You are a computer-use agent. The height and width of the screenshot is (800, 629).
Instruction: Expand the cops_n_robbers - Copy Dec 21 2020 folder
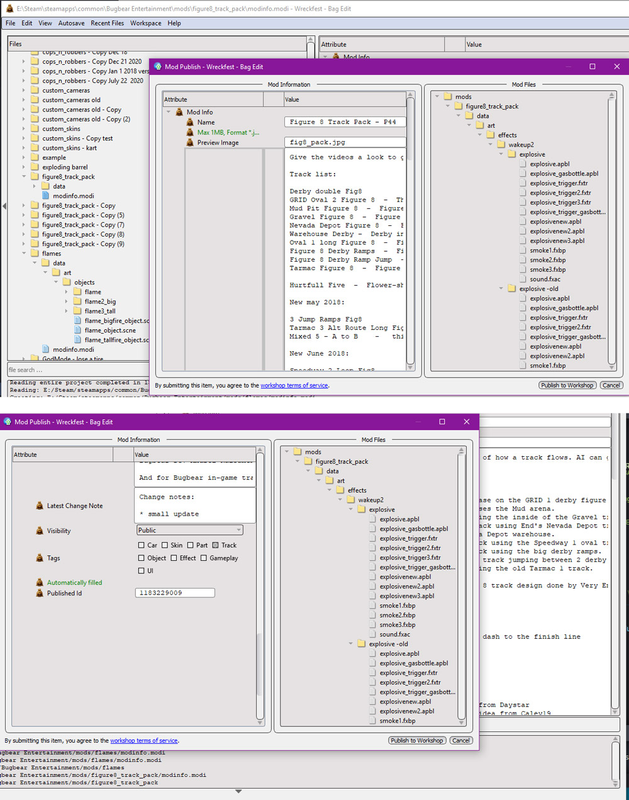click(24, 62)
